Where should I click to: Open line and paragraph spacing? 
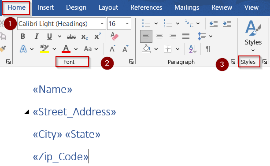pyautogui.click(x=202, y=36)
